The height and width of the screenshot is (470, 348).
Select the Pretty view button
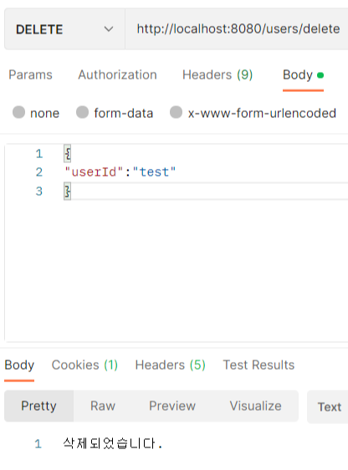(38, 406)
